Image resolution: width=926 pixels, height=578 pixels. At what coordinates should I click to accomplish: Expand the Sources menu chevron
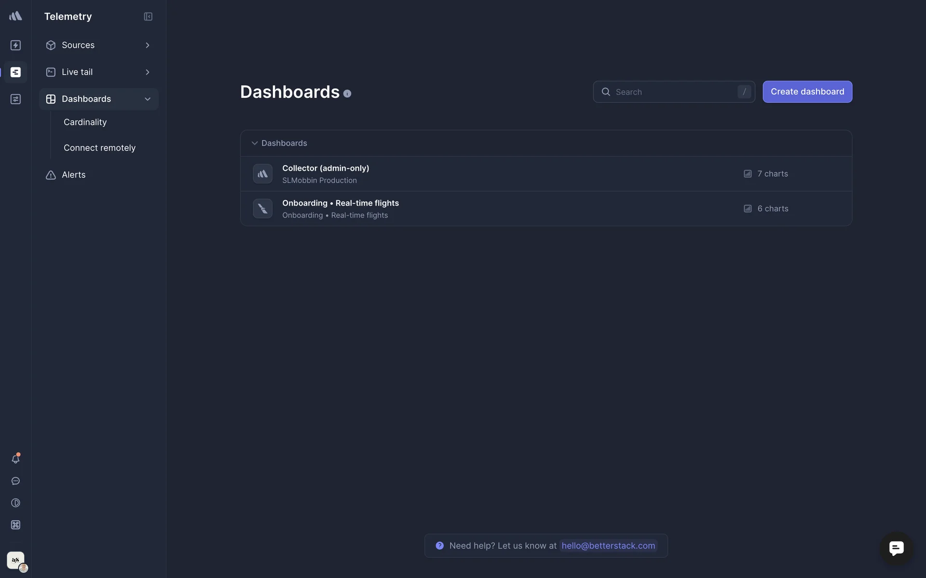(x=148, y=45)
